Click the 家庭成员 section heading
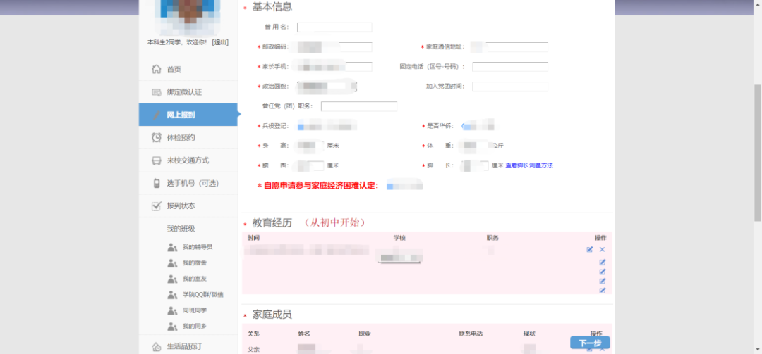 [272, 314]
